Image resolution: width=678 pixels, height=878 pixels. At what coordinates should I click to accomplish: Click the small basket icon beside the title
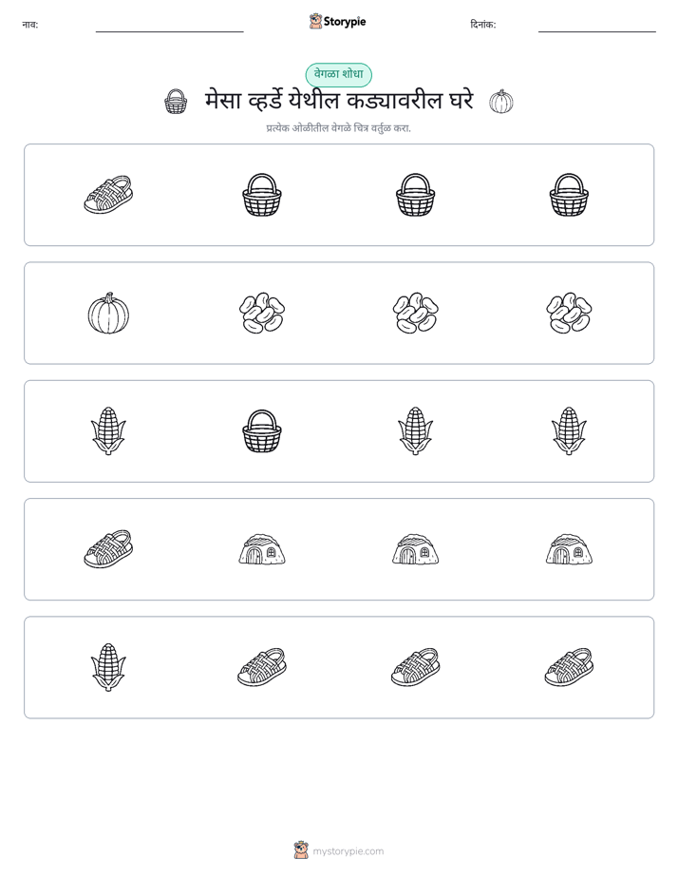(176, 102)
